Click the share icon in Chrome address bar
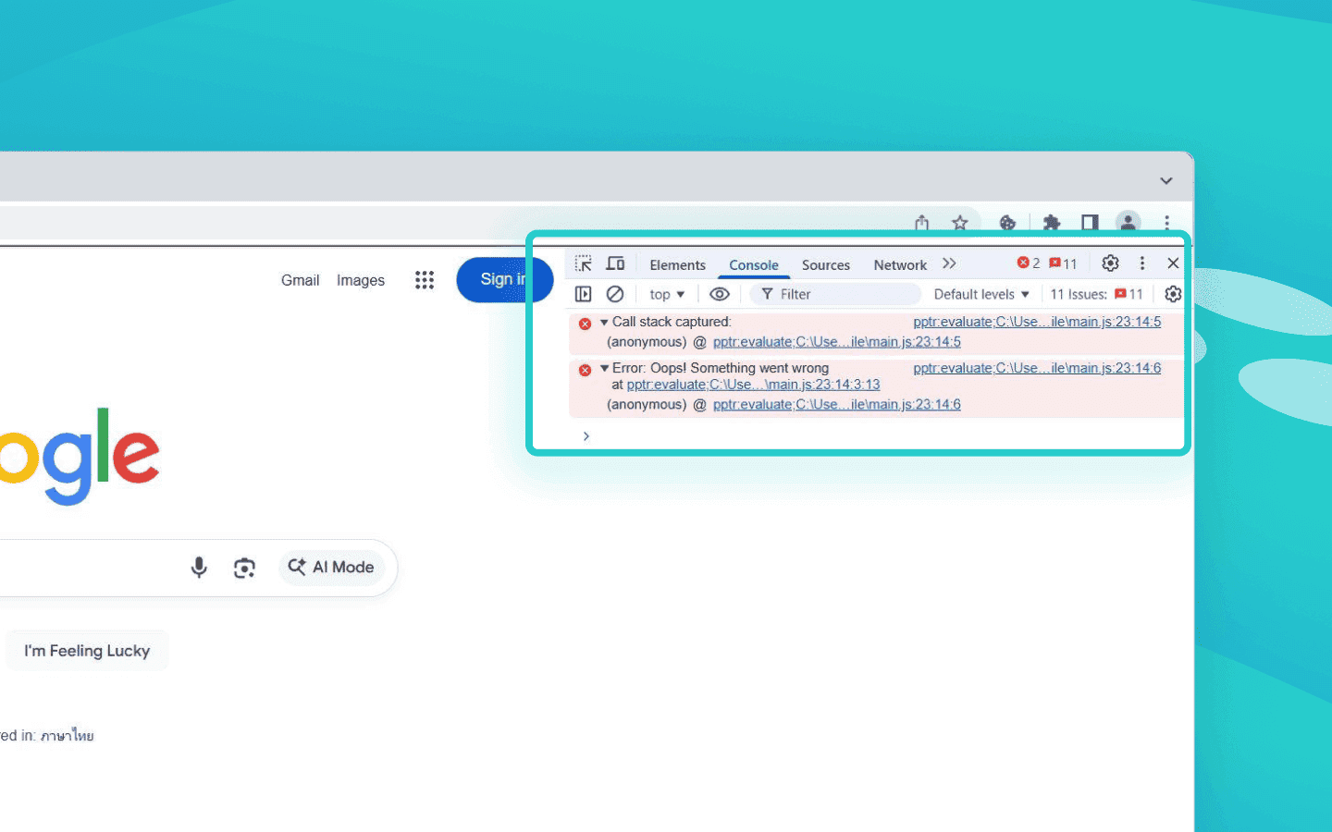This screenshot has width=1332, height=832. [x=921, y=223]
